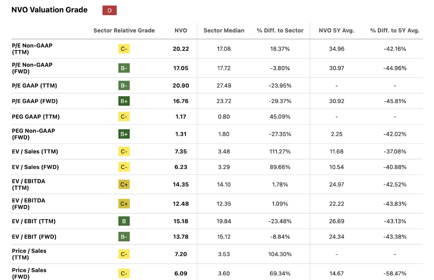Screen dimensions: 434x280
Task: Open the EV / Sales (TTM) metric label
Action: [35, 151]
